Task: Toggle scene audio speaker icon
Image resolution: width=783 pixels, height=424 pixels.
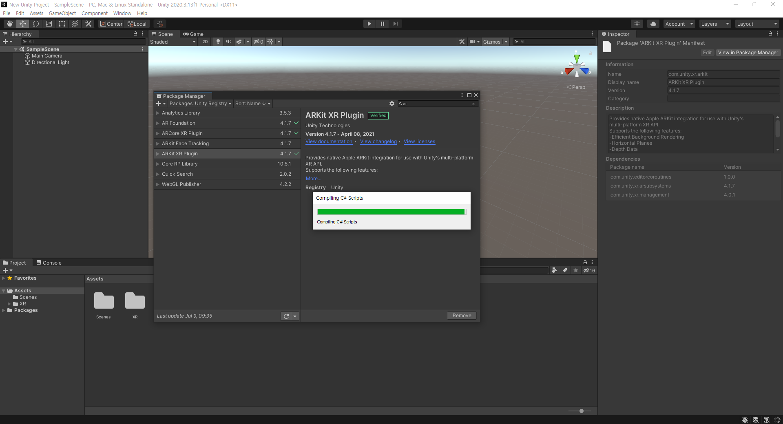Action: point(228,42)
